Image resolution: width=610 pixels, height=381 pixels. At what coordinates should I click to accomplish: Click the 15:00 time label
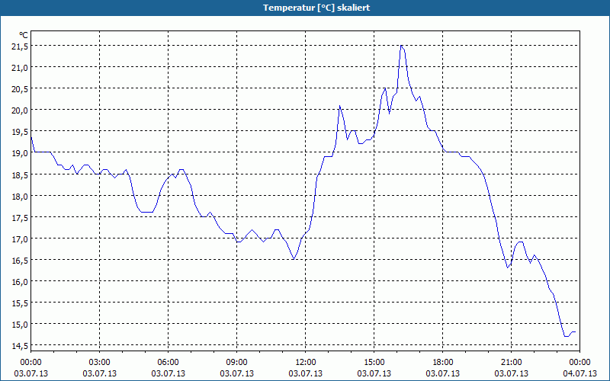(x=374, y=363)
